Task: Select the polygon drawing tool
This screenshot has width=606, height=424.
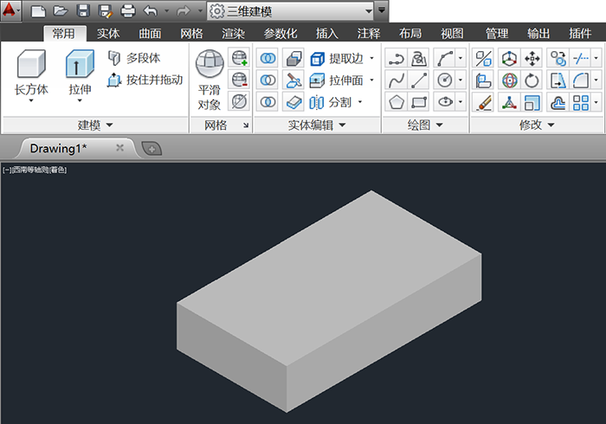Action: [396, 102]
